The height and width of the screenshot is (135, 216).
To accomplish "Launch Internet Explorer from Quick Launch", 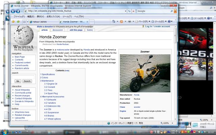I will coord(12,132).
